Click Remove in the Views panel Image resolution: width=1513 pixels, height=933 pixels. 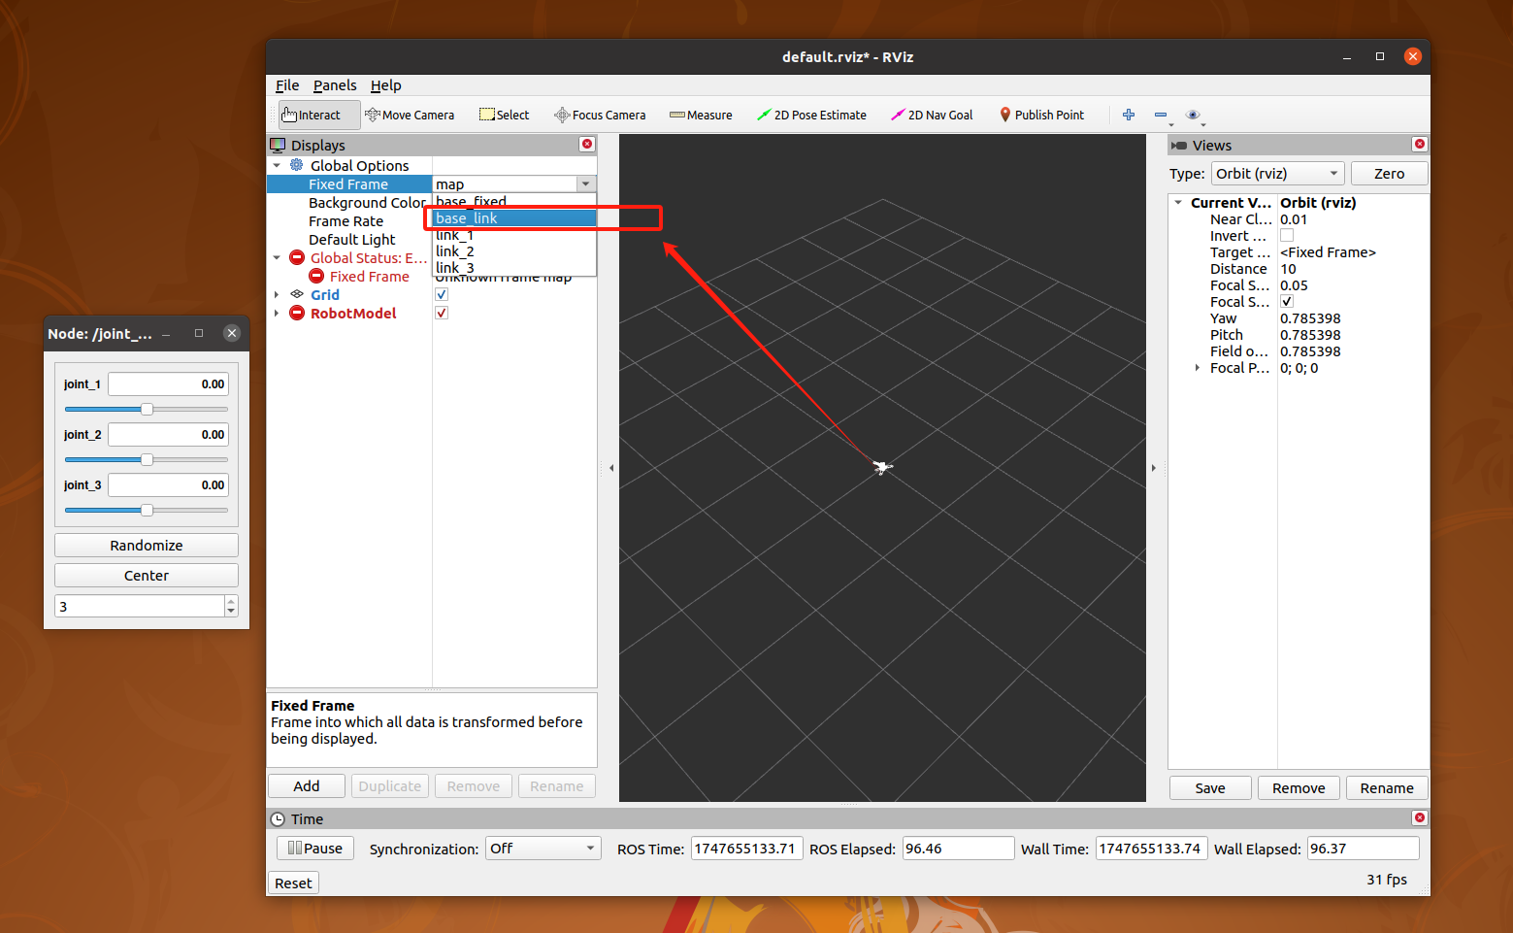[1299, 788]
